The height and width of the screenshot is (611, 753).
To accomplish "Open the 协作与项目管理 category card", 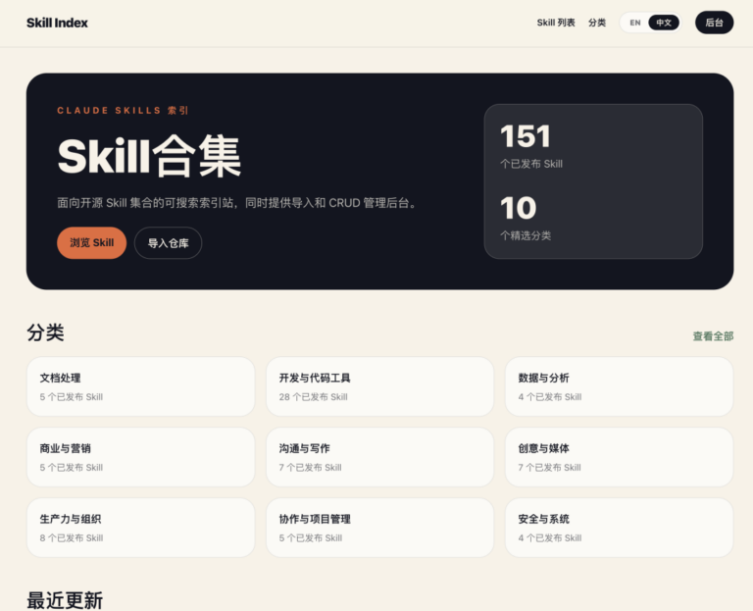I will 379,528.
